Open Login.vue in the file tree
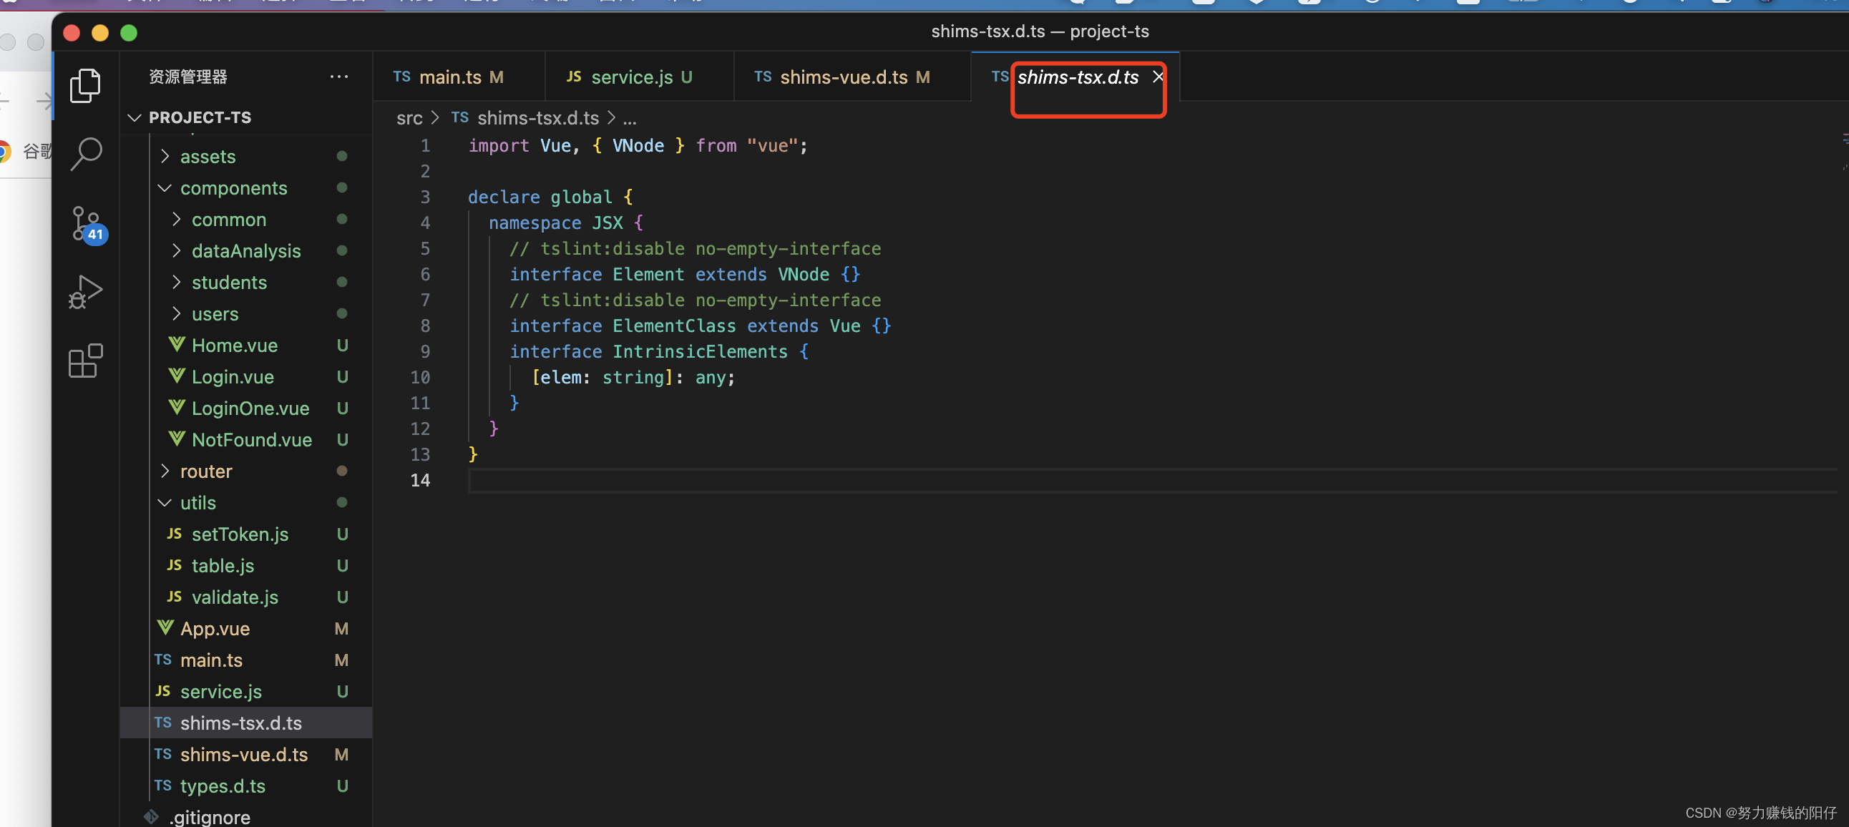The image size is (1849, 827). point(233,377)
